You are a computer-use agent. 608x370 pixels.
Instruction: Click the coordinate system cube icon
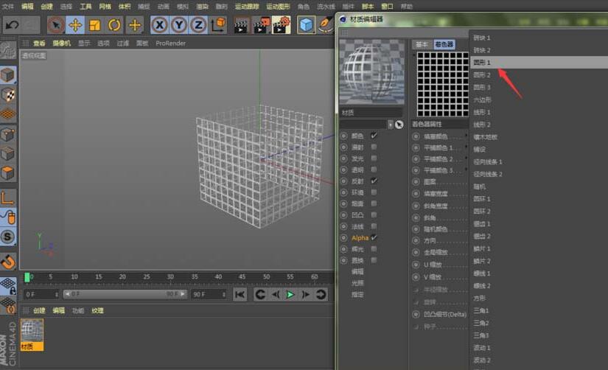click(x=219, y=25)
